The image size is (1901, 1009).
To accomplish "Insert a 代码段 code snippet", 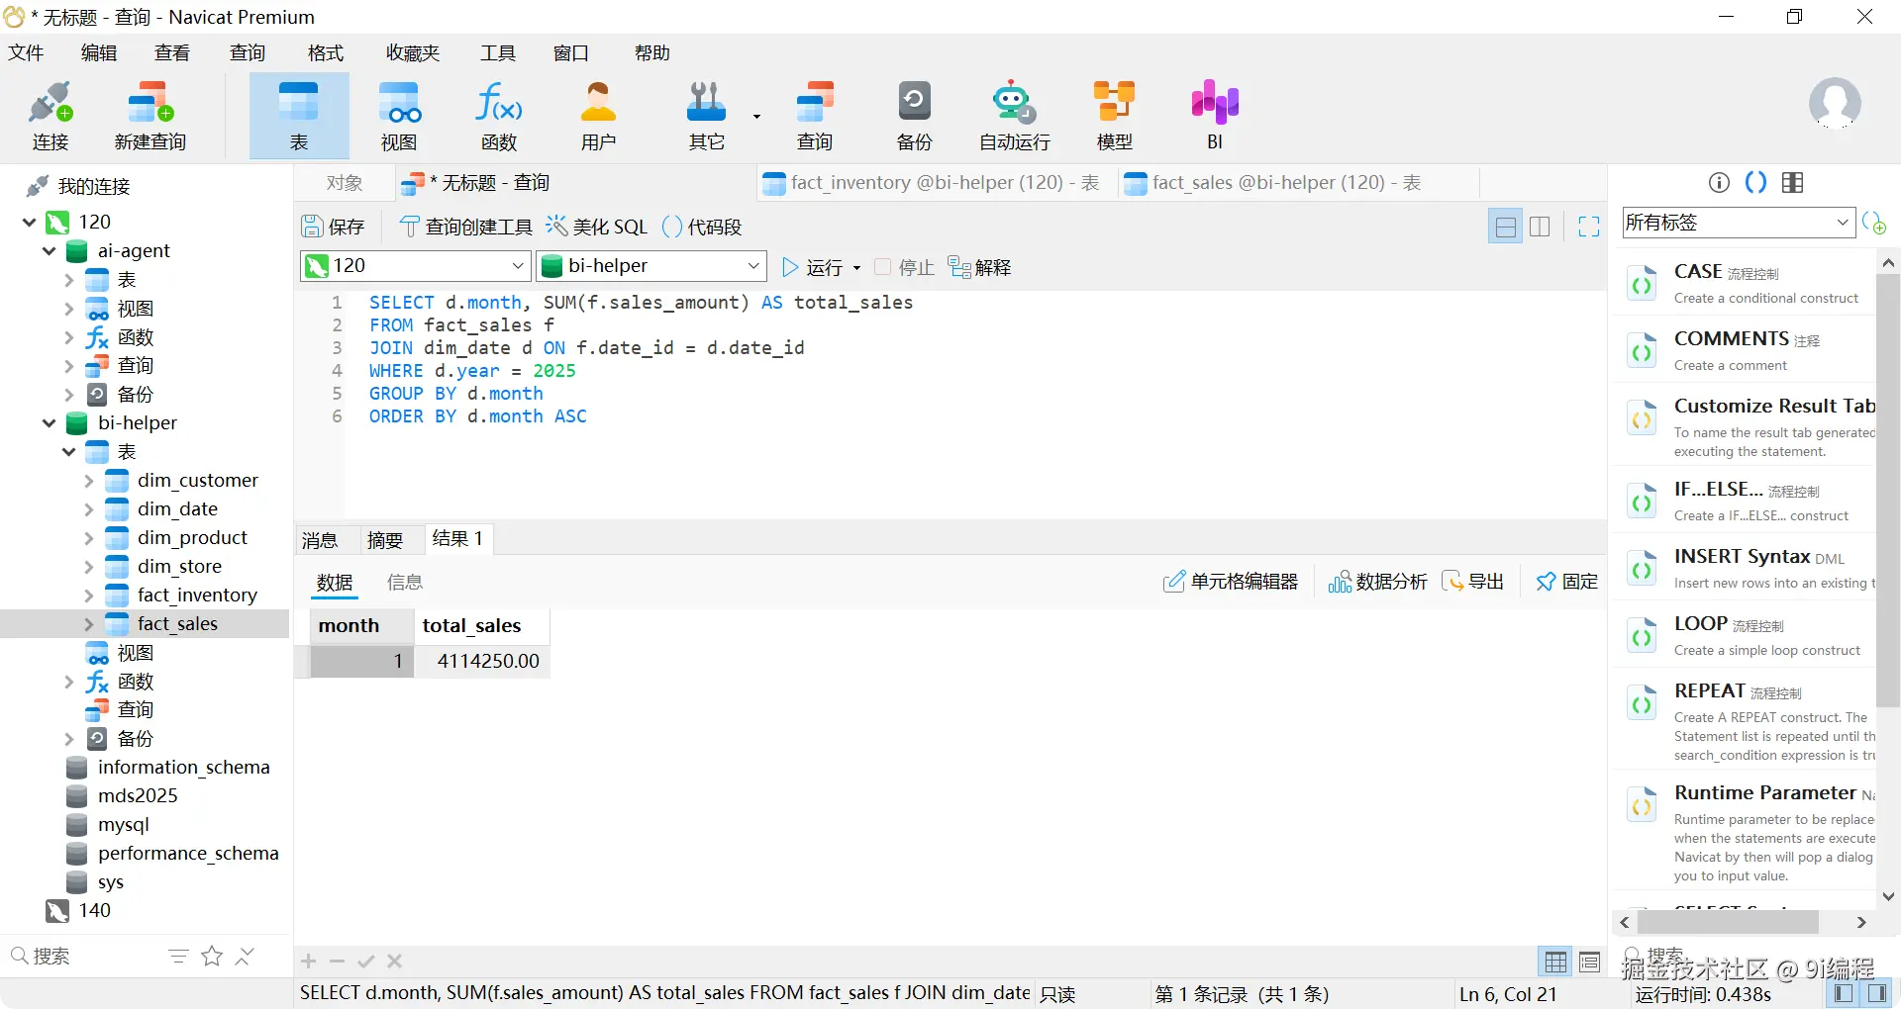I will pyautogui.click(x=701, y=227).
